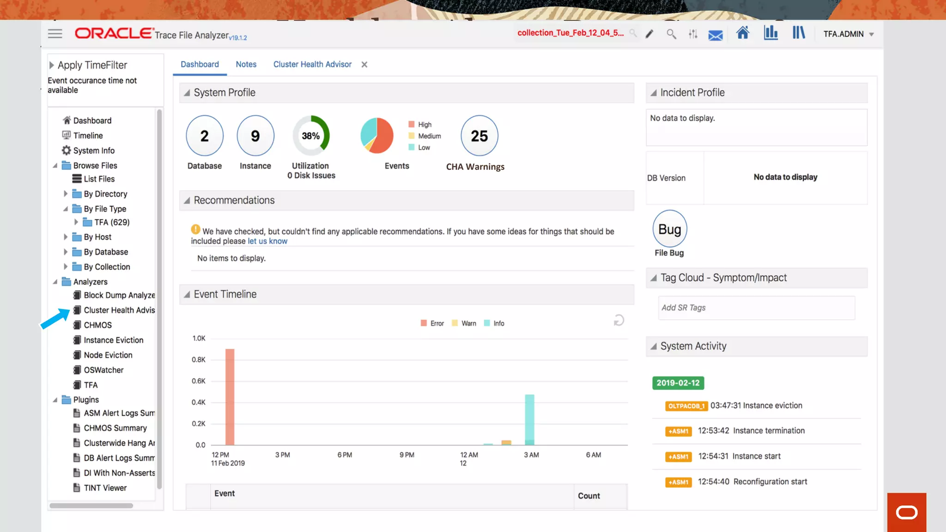Open the Instance Eviction analyzer
This screenshot has height=532, width=946.
point(109,340)
